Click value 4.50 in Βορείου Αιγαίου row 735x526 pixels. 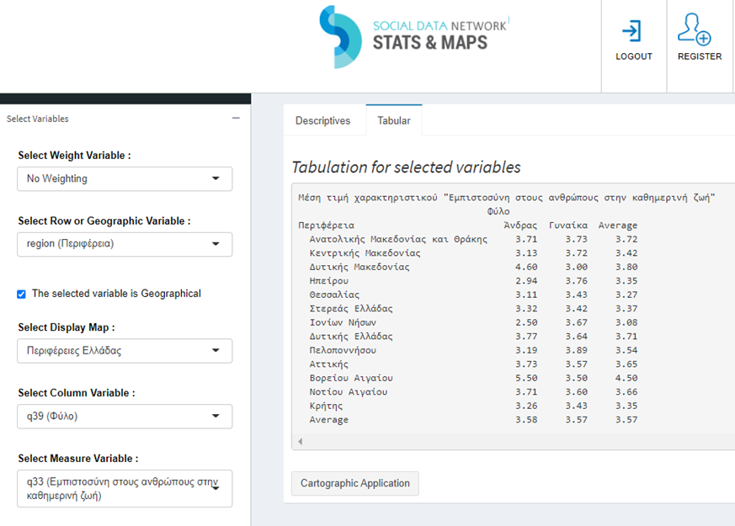(x=626, y=378)
